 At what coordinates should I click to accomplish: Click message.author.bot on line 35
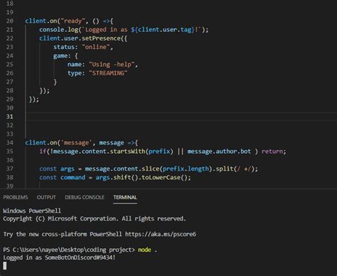point(219,152)
